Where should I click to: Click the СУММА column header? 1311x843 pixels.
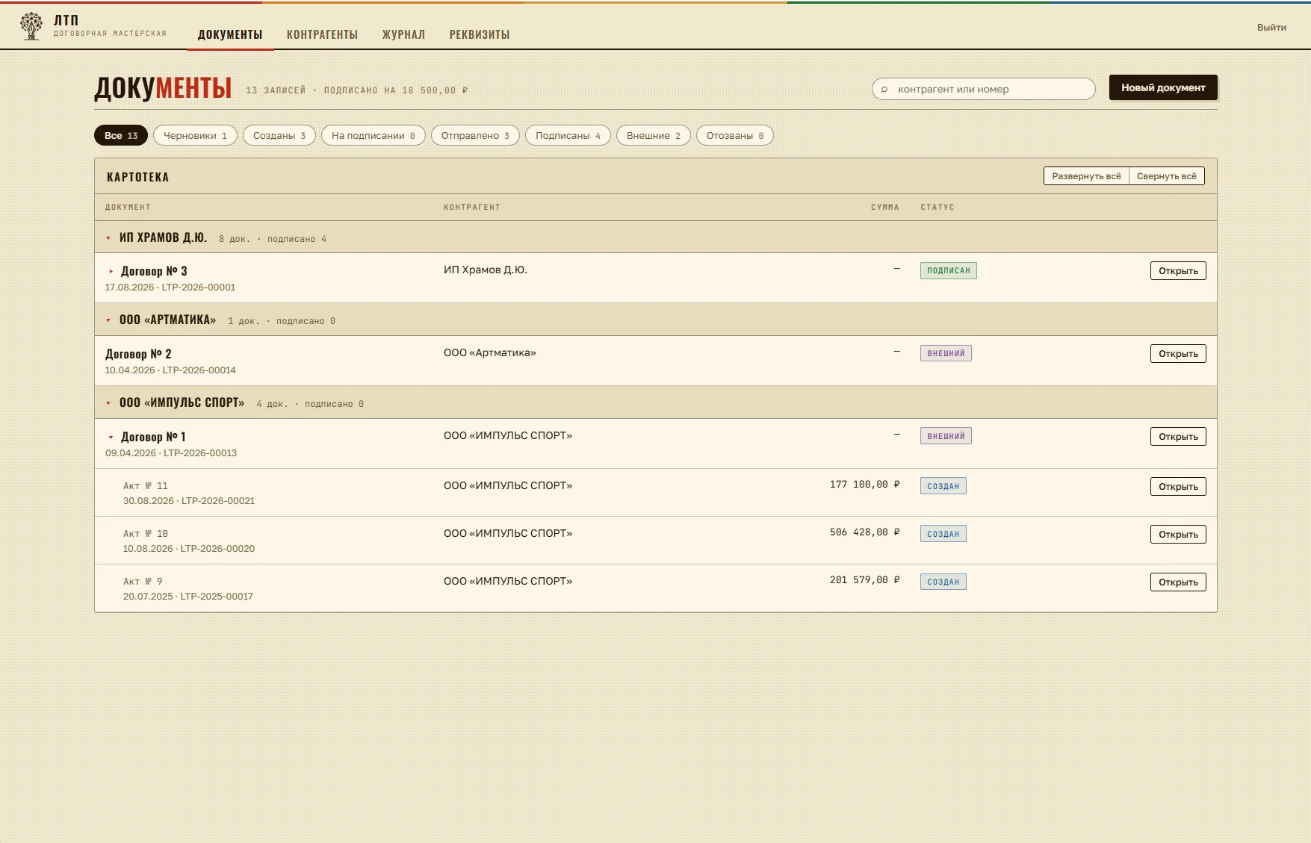pyautogui.click(x=885, y=207)
